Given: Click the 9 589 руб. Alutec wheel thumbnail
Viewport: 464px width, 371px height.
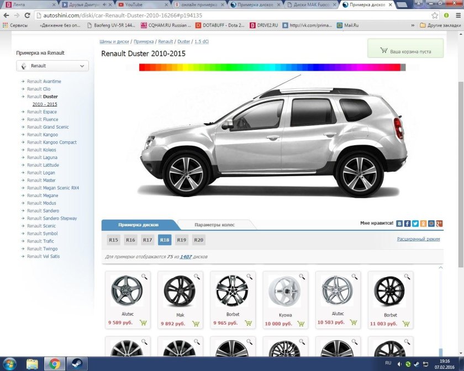Looking at the screenshot, I should [x=126, y=291].
